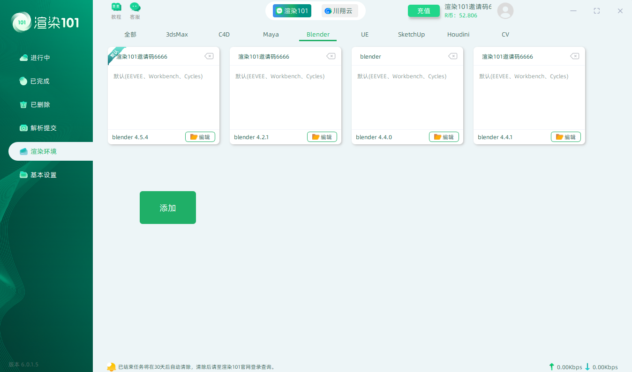Click the blender 4.2.1 version label

click(x=251, y=137)
